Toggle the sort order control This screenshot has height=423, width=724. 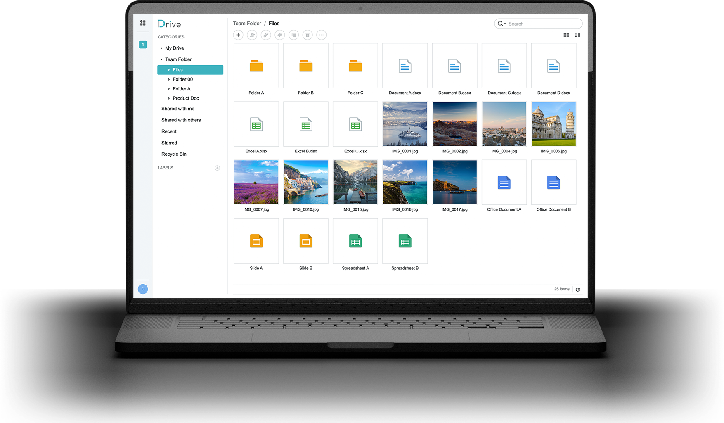pyautogui.click(x=577, y=35)
